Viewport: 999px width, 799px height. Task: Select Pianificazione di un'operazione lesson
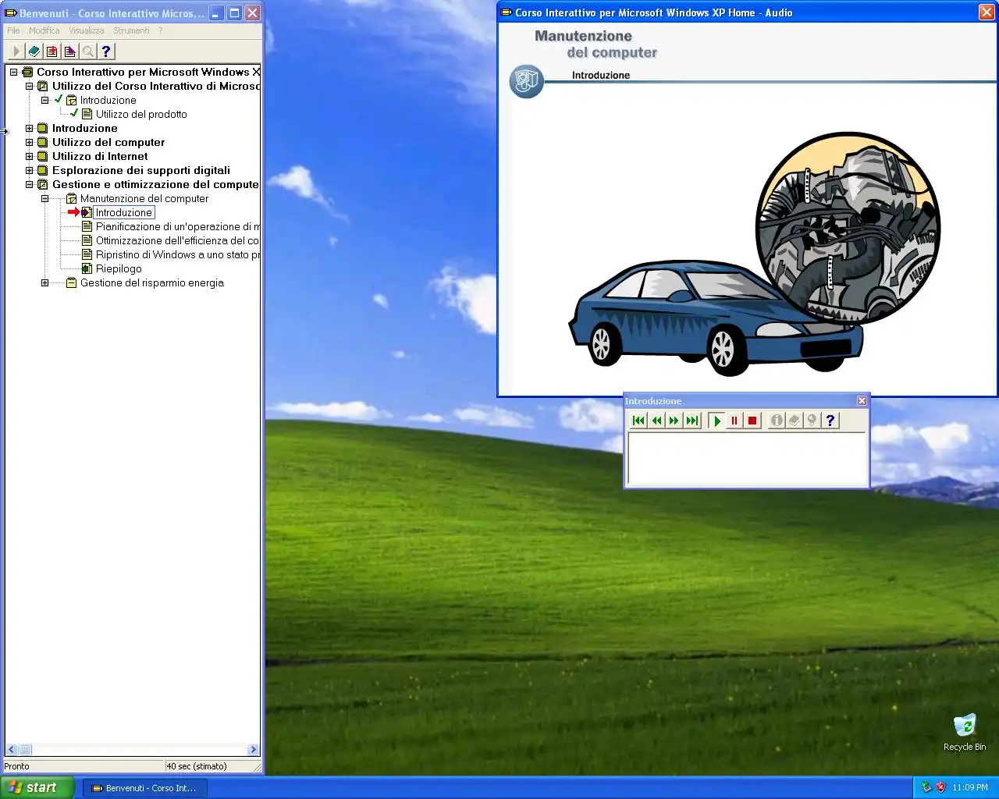pos(177,226)
